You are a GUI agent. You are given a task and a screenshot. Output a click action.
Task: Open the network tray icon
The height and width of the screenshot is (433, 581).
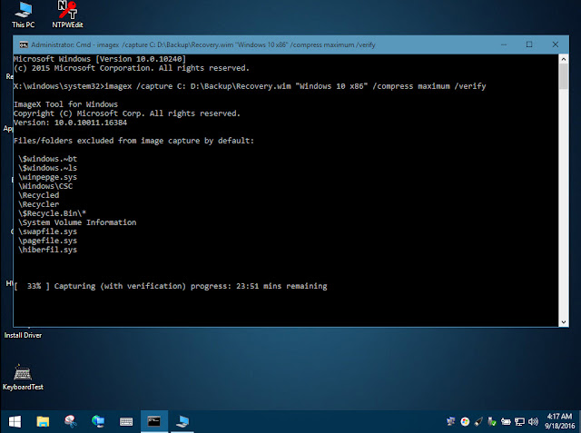point(519,421)
